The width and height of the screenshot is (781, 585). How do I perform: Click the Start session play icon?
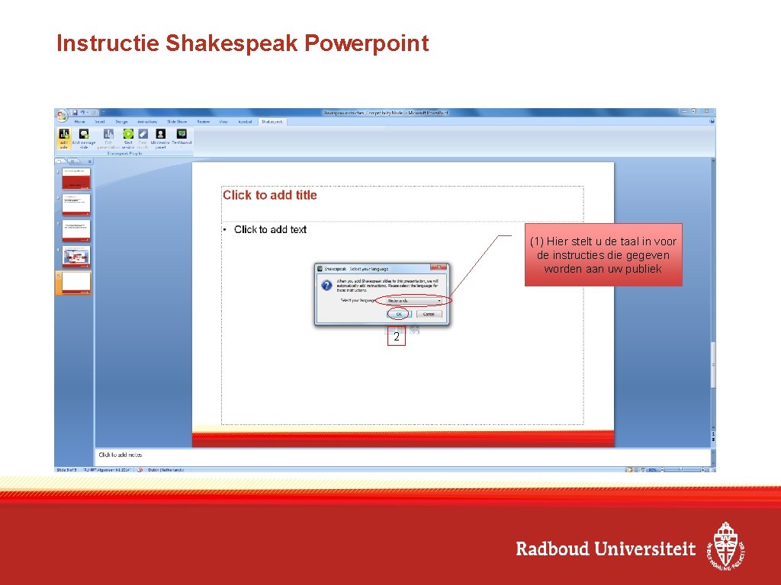[128, 134]
